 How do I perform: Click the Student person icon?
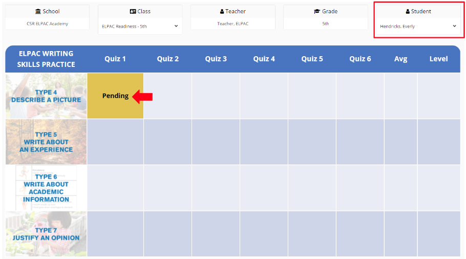pyautogui.click(x=408, y=12)
